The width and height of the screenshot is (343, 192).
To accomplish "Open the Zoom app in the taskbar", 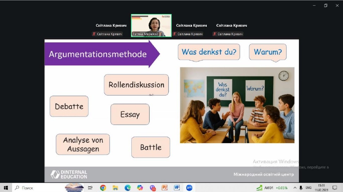I will (189, 188).
